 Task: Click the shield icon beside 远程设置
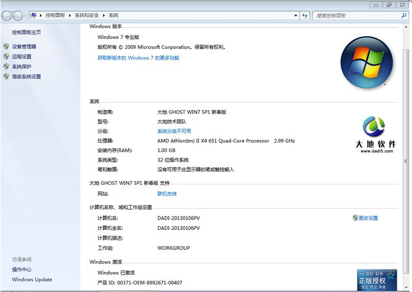point(6,57)
